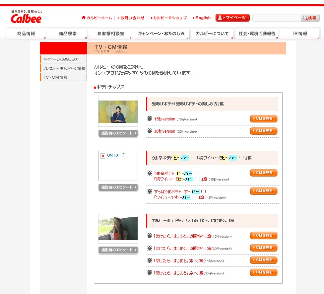
Task: Click camera icon beside 15秒version
Action: 150,119
